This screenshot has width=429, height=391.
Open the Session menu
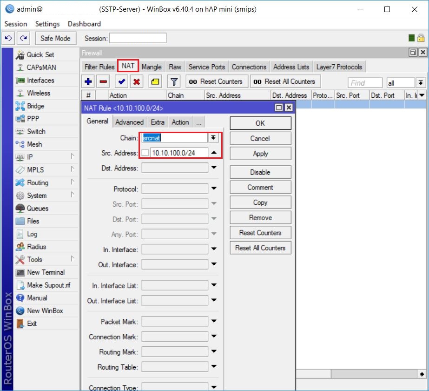point(16,24)
